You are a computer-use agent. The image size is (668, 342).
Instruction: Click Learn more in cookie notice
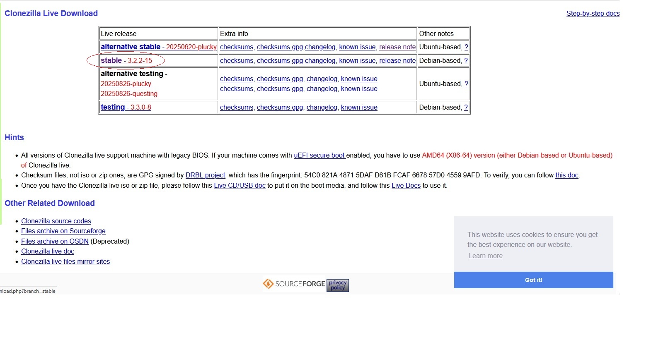(x=486, y=256)
